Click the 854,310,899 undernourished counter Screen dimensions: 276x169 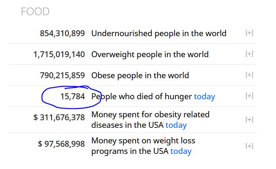[62, 33]
